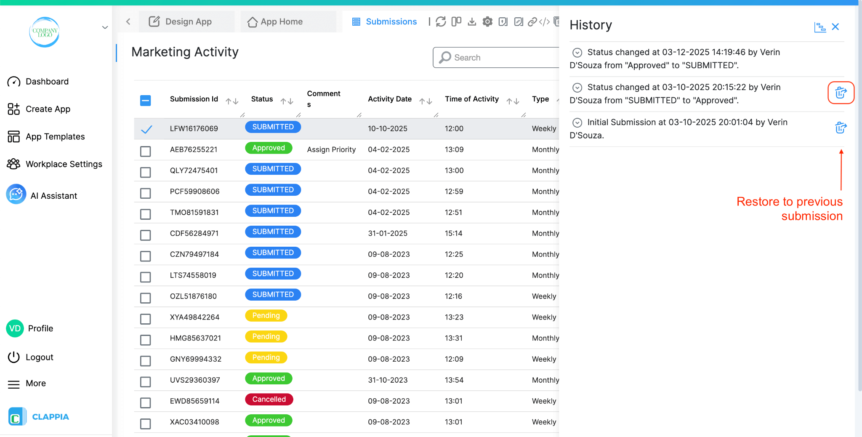Toggle the select-all submissions checkbox

point(146,101)
